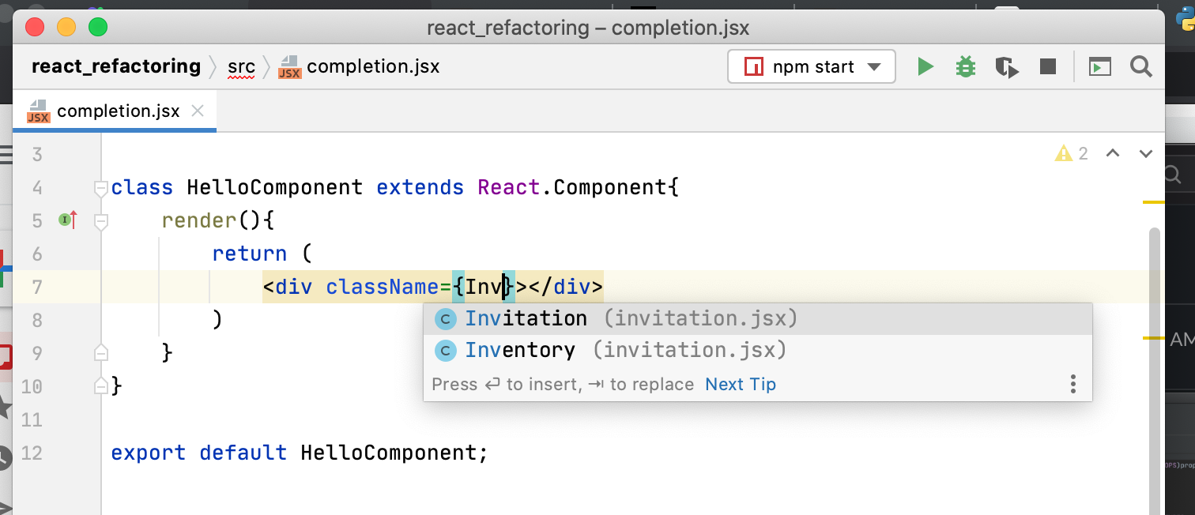1195x515 pixels.
Task: Click the warnings indicator showing 2
Action: click(1072, 153)
